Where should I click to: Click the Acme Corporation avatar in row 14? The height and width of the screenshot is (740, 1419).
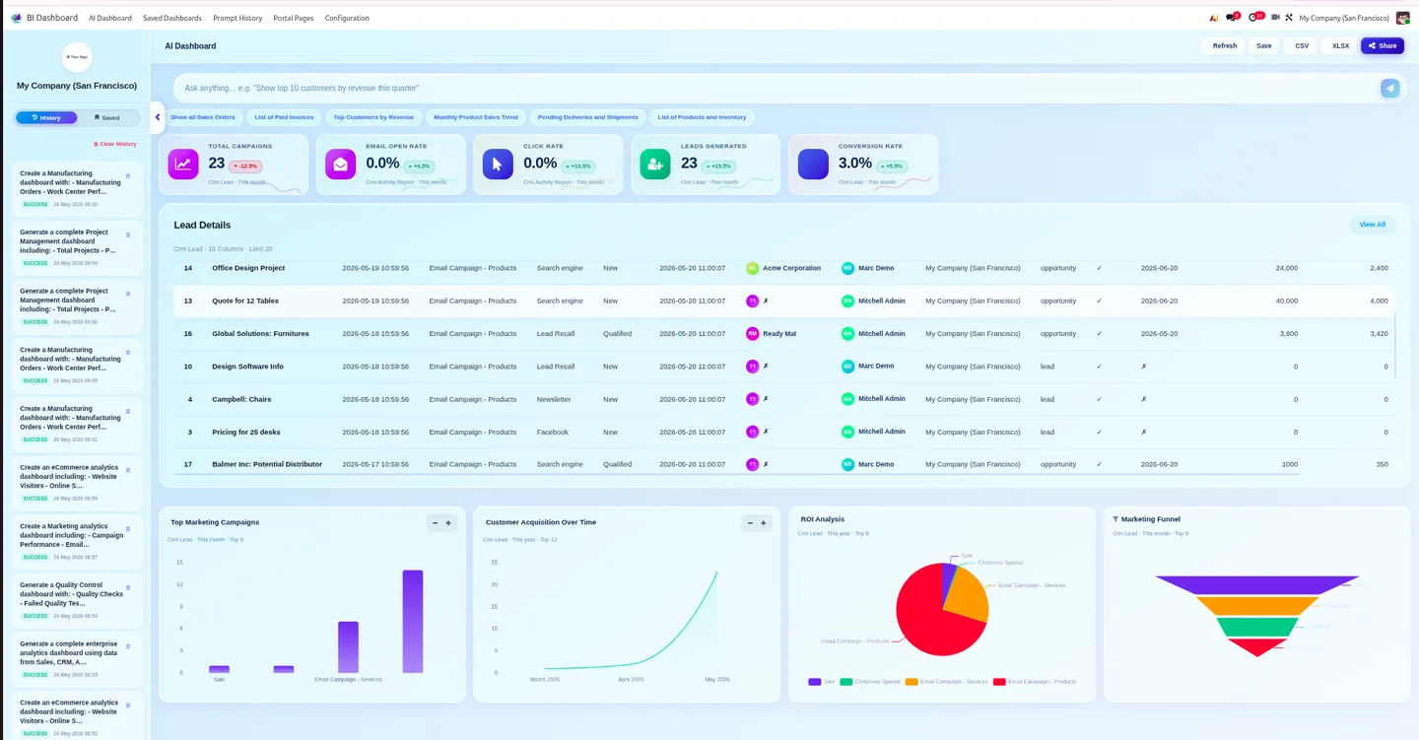click(x=753, y=268)
